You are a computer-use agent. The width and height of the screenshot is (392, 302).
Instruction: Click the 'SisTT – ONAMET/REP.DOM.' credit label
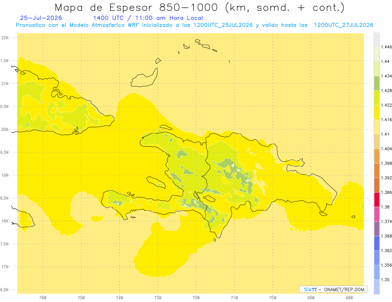pyautogui.click(x=333, y=289)
